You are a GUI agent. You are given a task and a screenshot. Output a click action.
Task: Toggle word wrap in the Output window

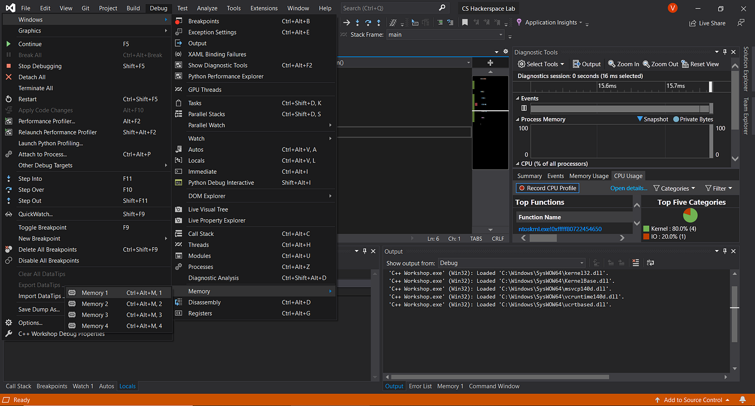coord(650,263)
